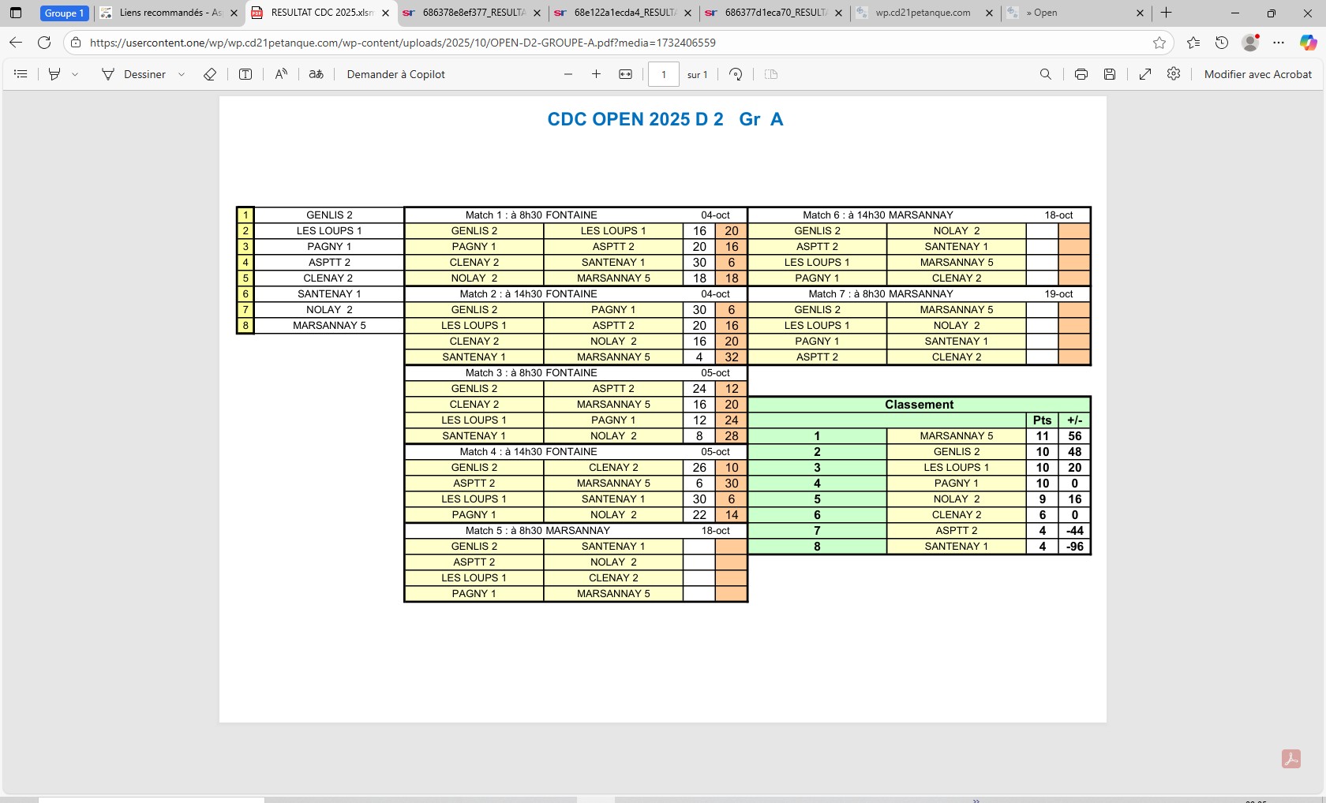Image resolution: width=1326 pixels, height=803 pixels.
Task: Click the page number input field
Action: (x=663, y=74)
